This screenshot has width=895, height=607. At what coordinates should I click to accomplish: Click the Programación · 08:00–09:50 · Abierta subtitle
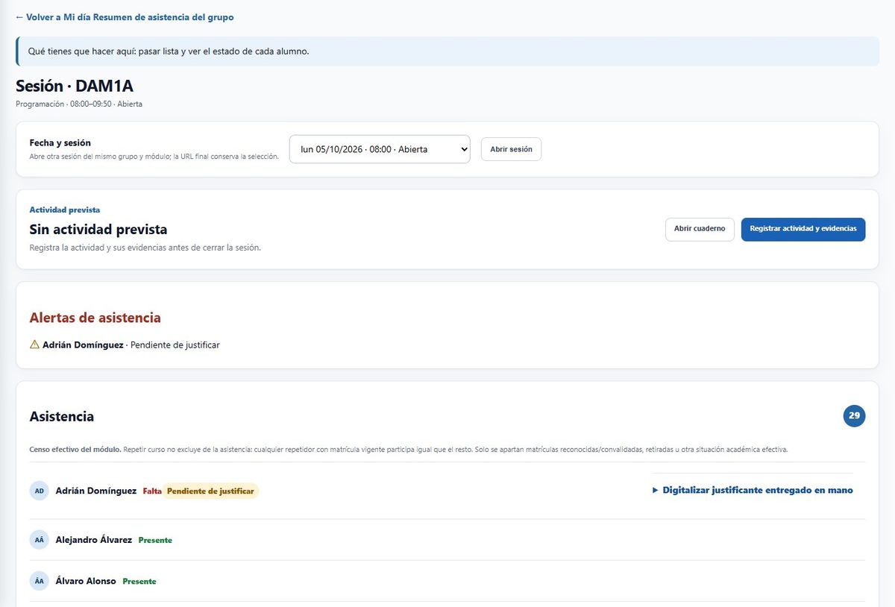point(79,104)
